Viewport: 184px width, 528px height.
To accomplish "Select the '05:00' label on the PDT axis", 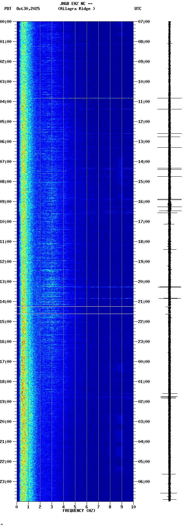I will (6, 122).
